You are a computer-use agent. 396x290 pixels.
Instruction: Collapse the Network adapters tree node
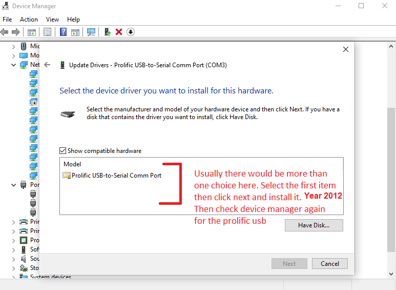point(14,65)
